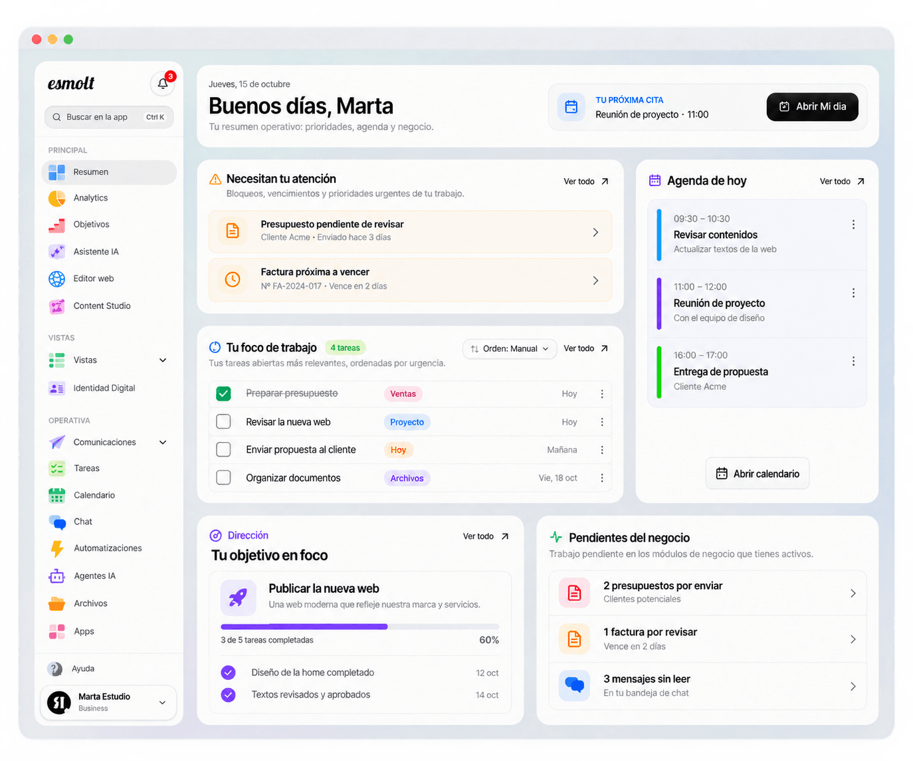Open Automatizaciones from the sidebar

pos(109,548)
